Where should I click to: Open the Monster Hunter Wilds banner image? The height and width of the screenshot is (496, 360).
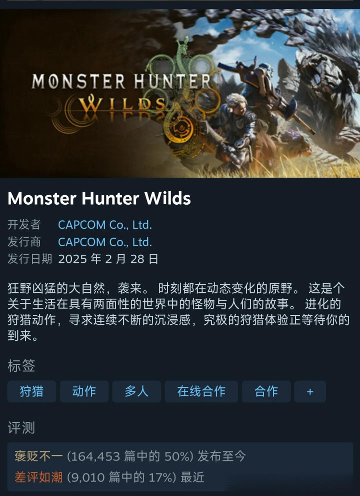pyautogui.click(x=180, y=93)
